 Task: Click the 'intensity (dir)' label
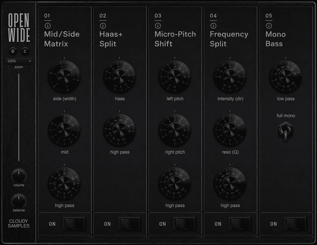[x=230, y=99]
